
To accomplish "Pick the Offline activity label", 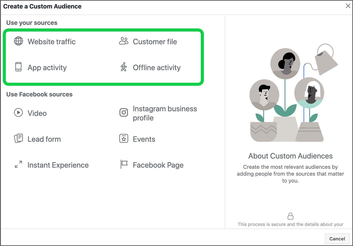I will tap(156, 68).
